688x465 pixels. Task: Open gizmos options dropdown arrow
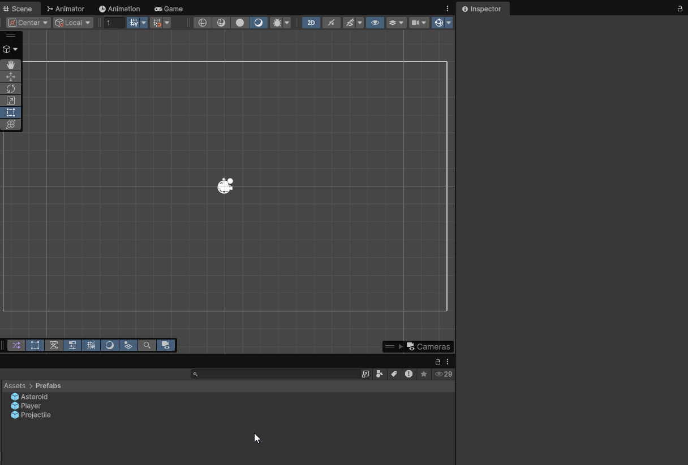click(x=449, y=23)
